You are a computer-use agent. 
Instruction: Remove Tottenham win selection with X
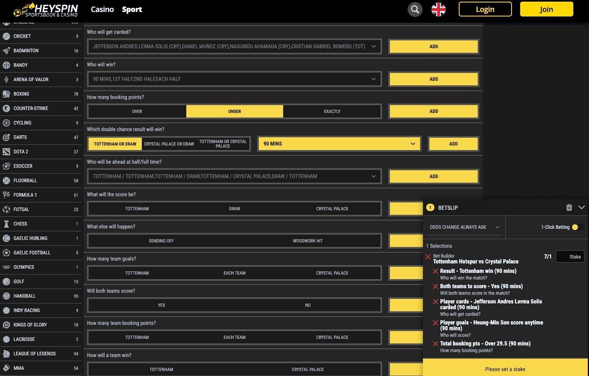point(435,271)
